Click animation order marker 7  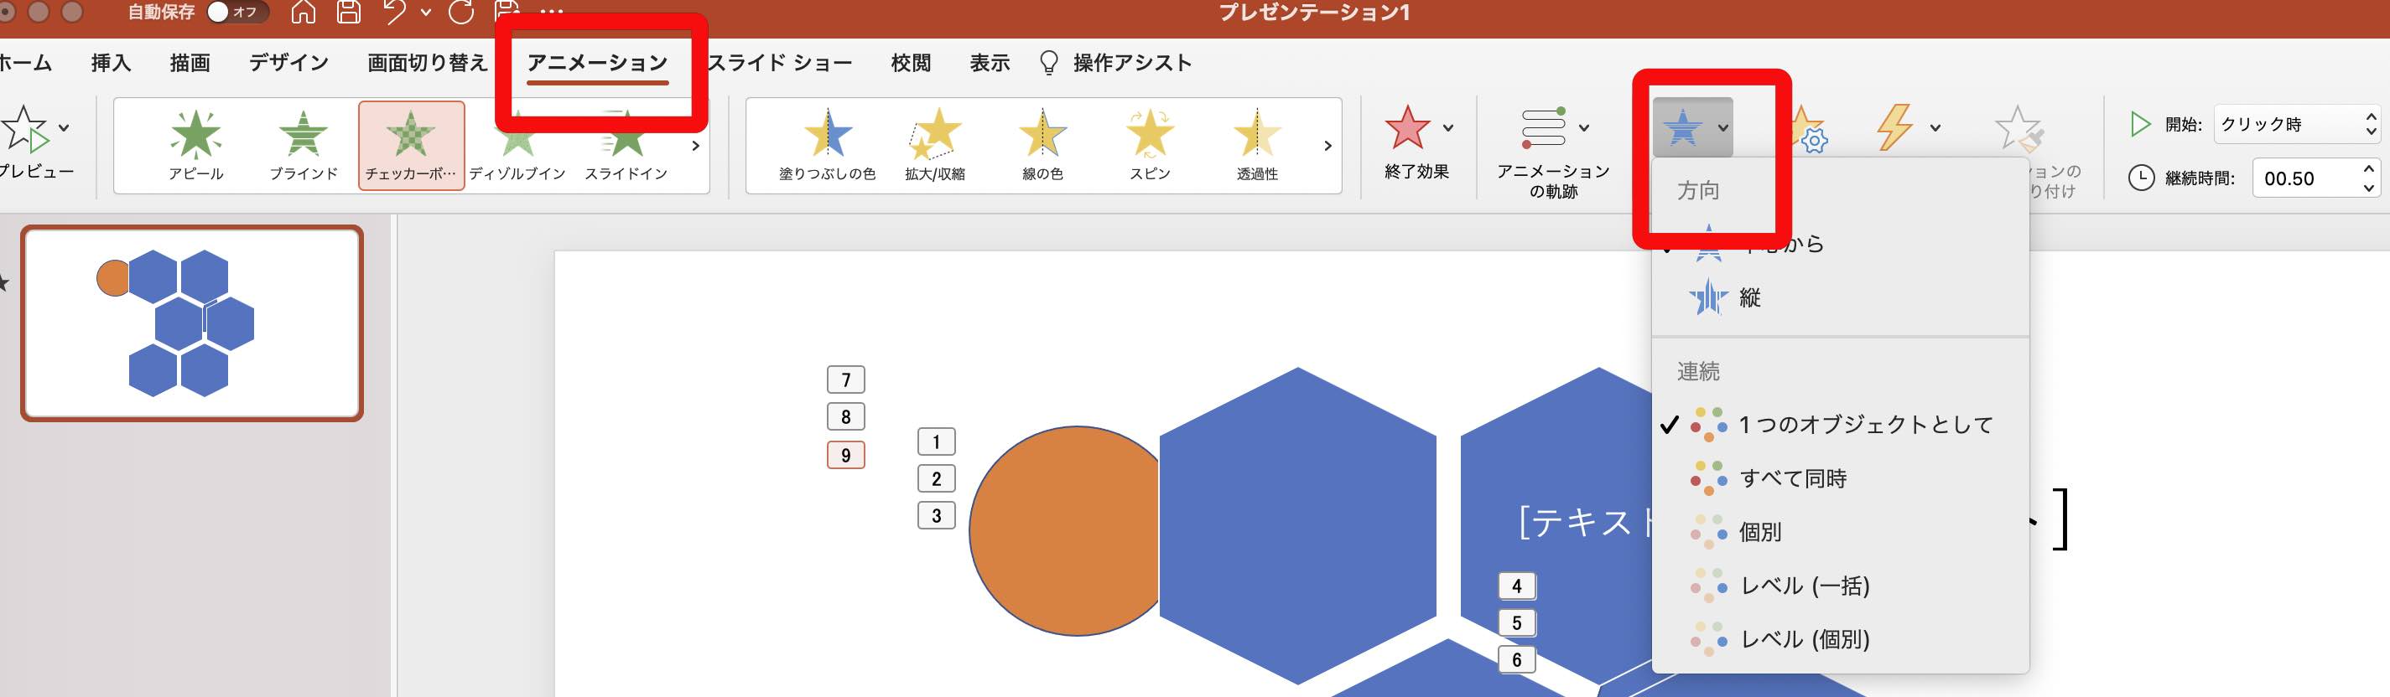[x=845, y=380]
